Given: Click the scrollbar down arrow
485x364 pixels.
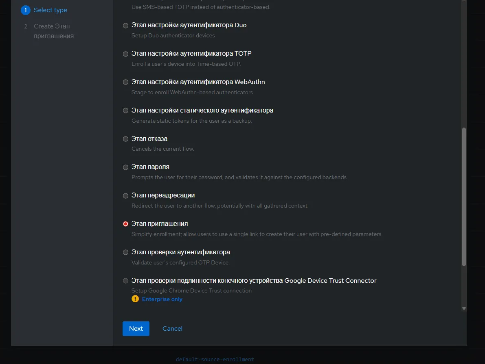Looking at the screenshot, I should [x=464, y=308].
